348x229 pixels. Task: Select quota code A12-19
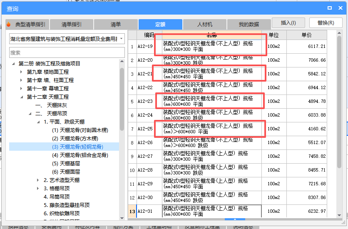145,46
